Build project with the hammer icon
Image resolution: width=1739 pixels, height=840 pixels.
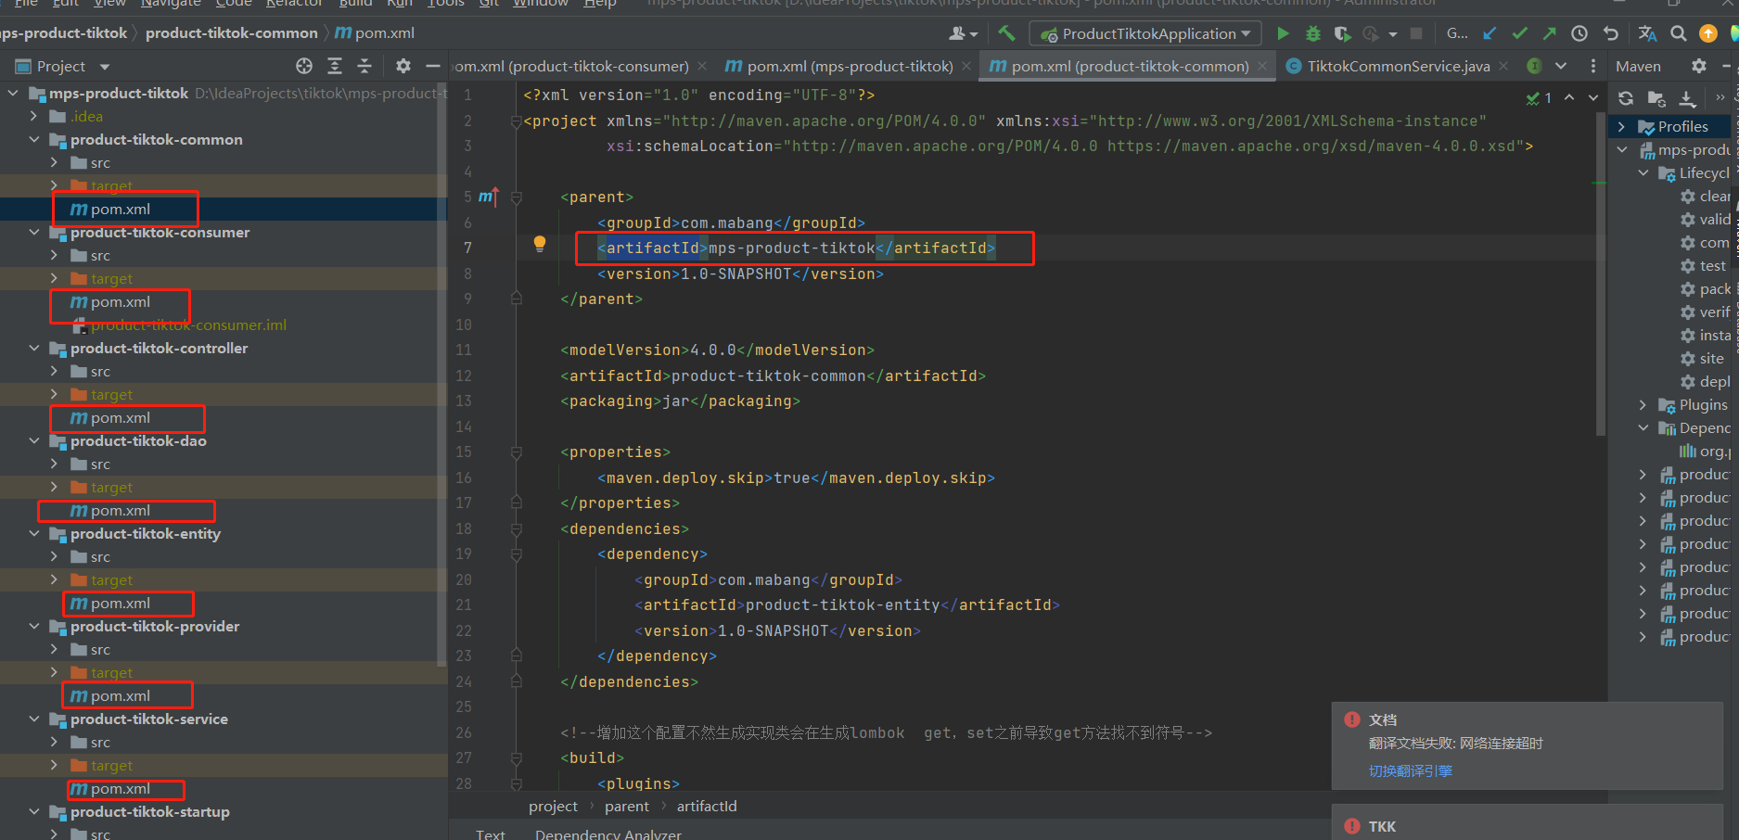(1006, 33)
